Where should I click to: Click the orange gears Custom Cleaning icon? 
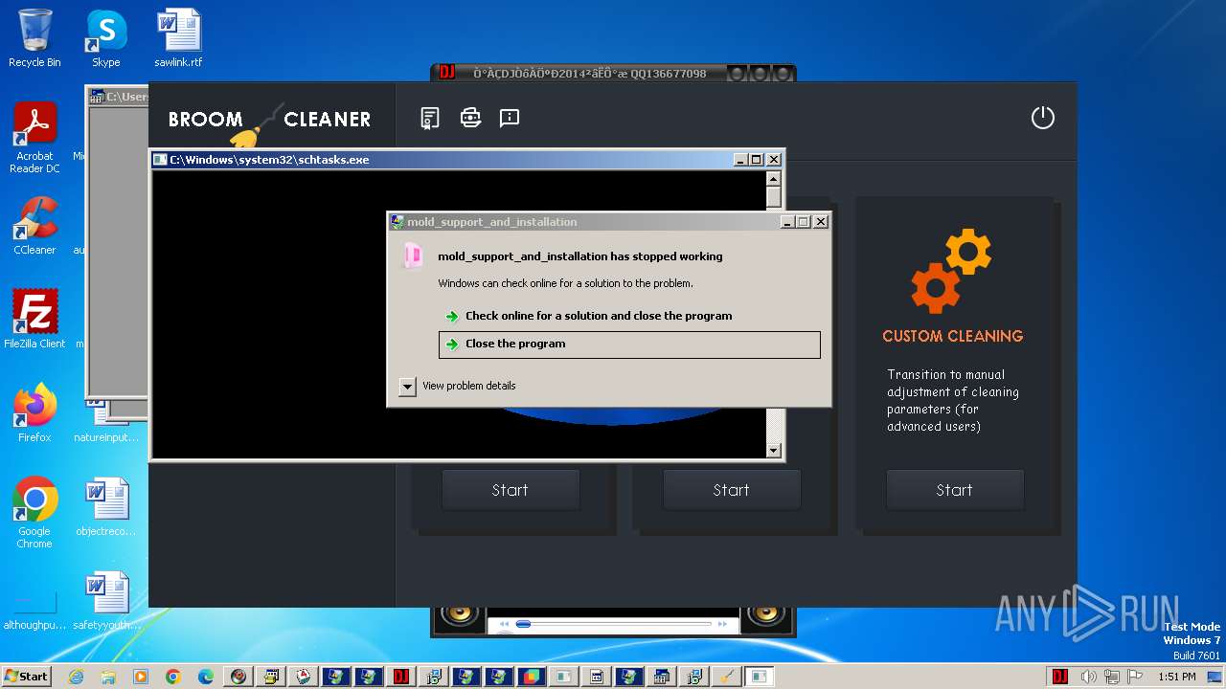(x=951, y=271)
